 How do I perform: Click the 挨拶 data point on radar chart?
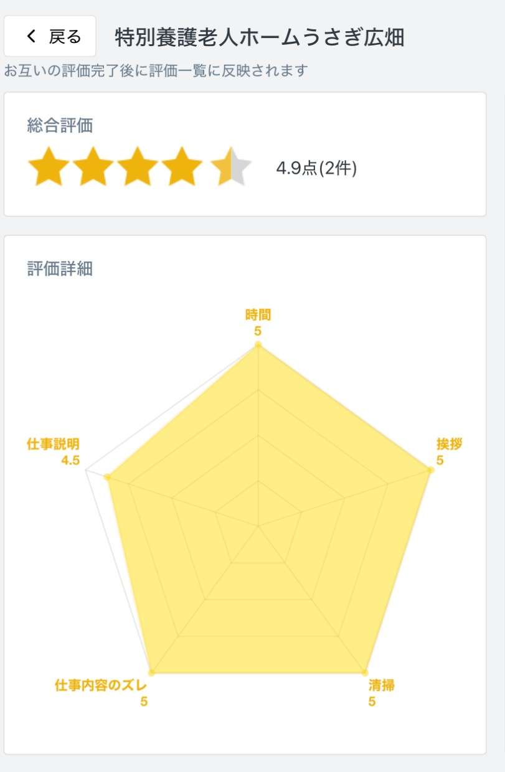click(430, 471)
